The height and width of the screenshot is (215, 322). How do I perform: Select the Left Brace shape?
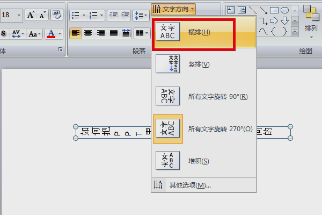pos(274,32)
